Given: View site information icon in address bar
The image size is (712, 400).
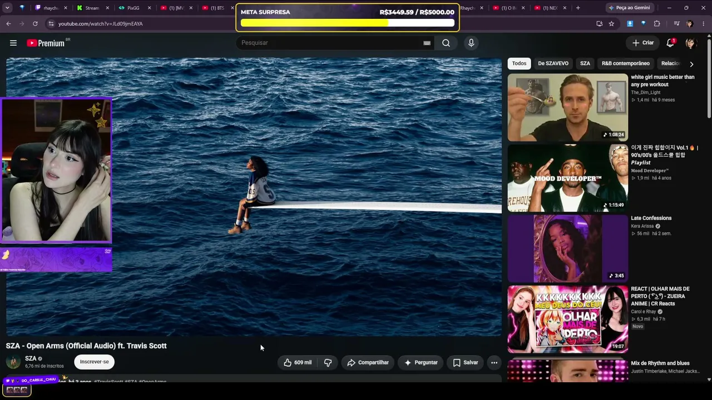Looking at the screenshot, I should 51,24.
